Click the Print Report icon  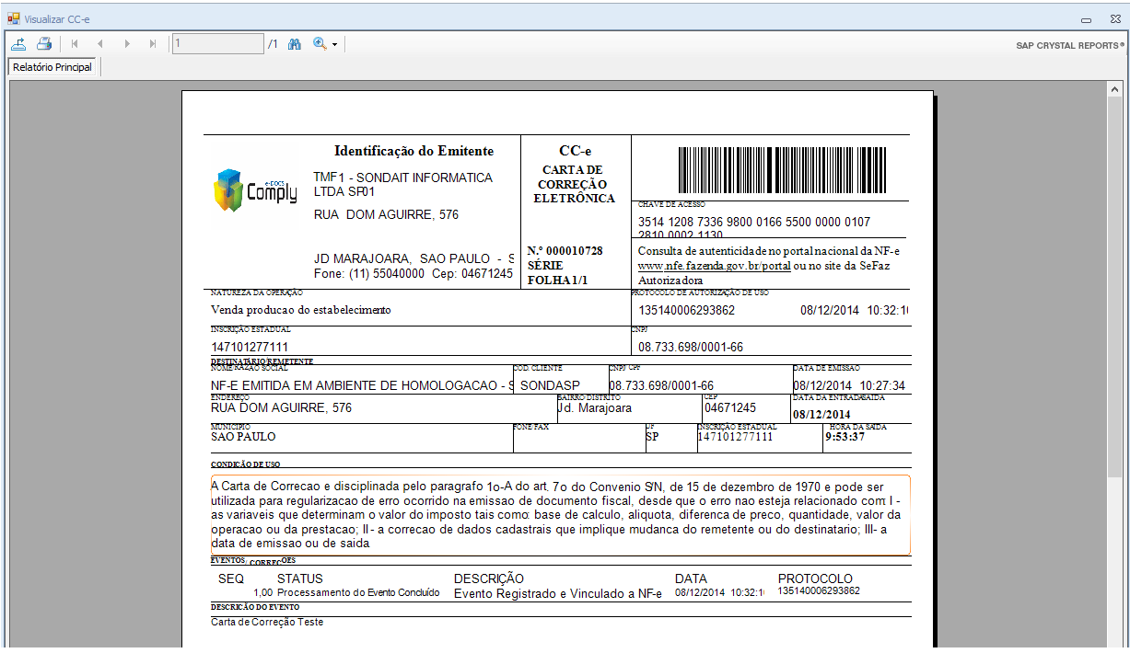click(x=44, y=44)
